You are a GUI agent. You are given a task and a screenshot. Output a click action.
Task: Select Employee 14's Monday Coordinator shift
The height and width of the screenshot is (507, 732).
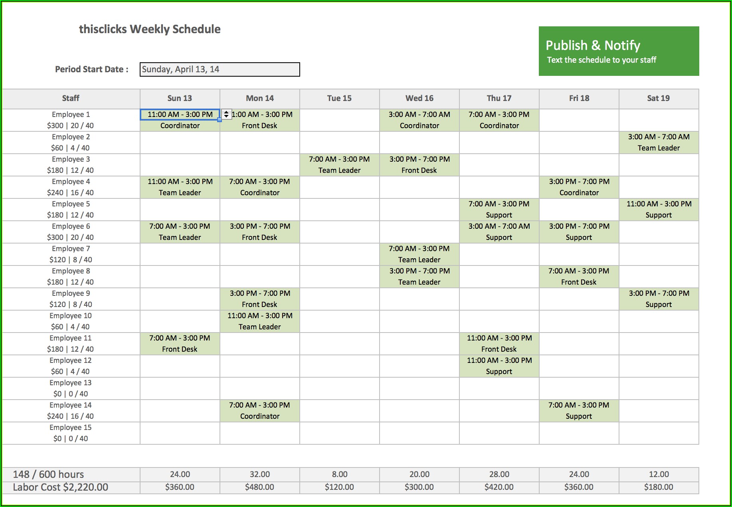coord(259,411)
